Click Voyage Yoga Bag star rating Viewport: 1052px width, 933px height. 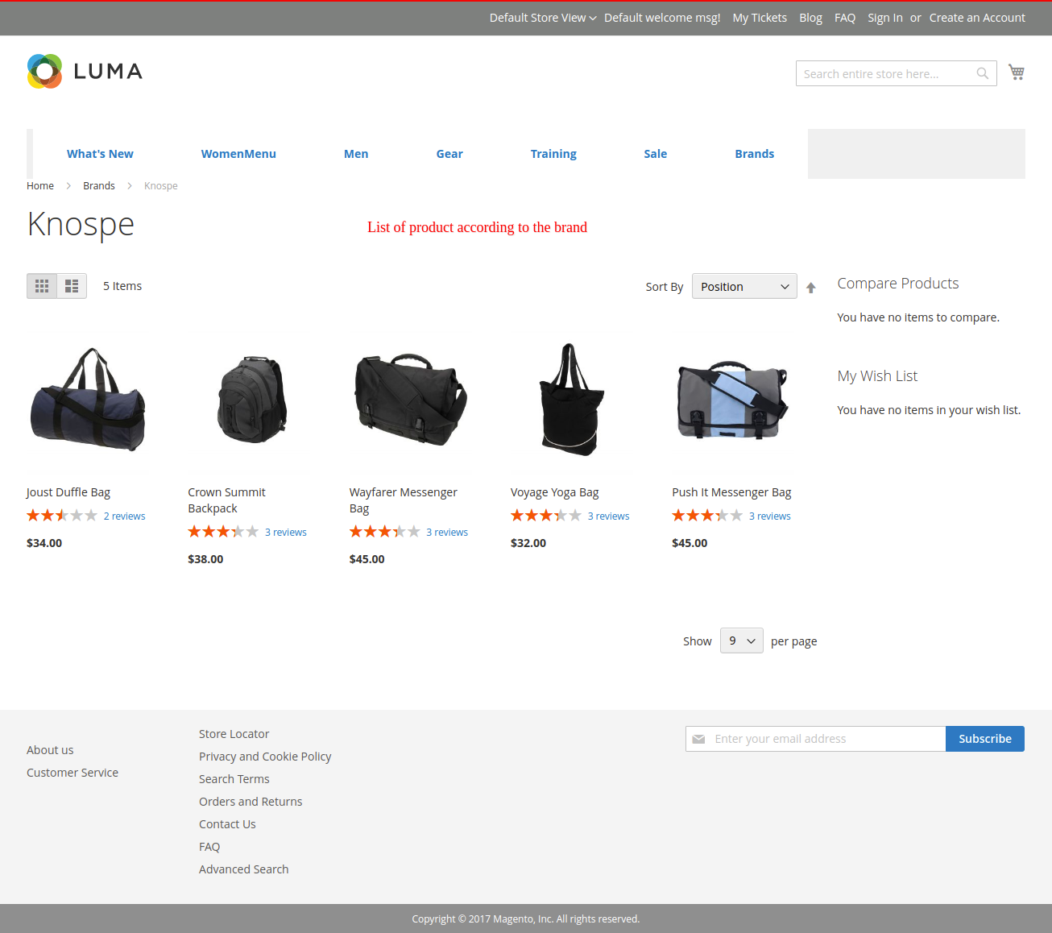(x=545, y=516)
